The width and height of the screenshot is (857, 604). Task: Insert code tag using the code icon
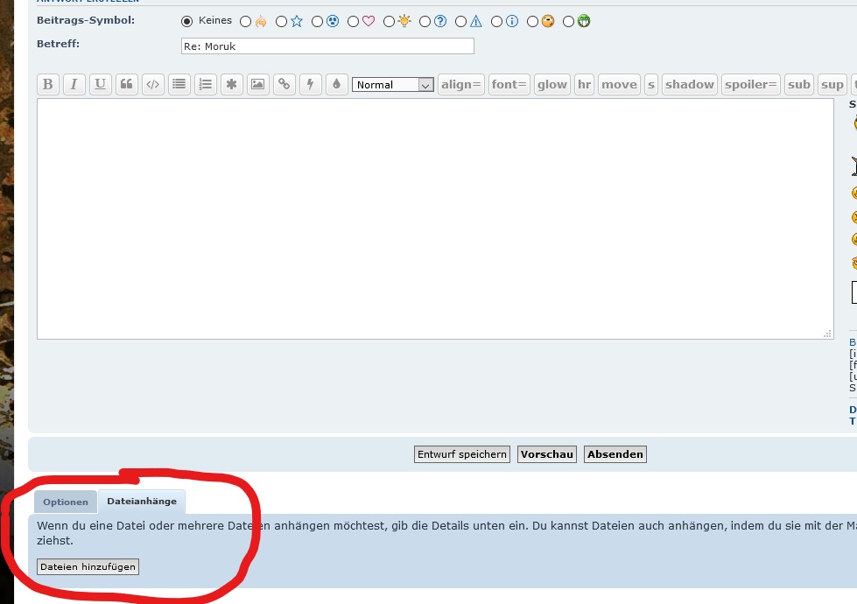click(x=153, y=85)
